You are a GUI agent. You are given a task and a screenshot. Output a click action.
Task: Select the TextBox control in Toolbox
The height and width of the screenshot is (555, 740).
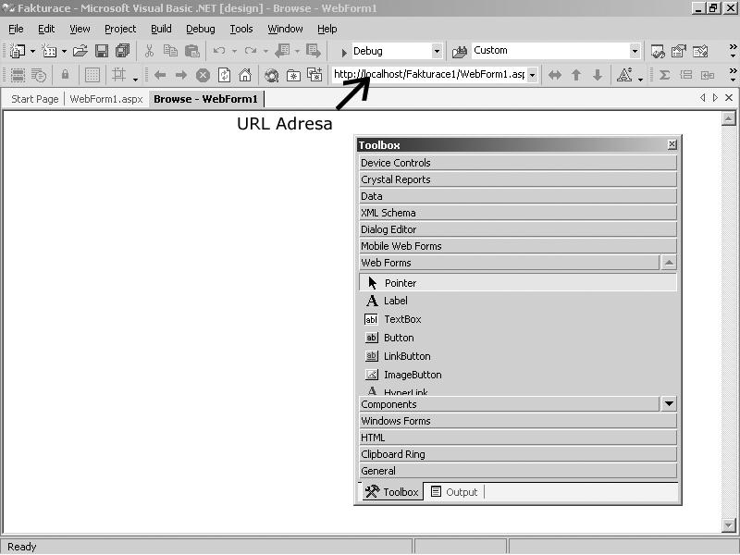tap(518, 319)
